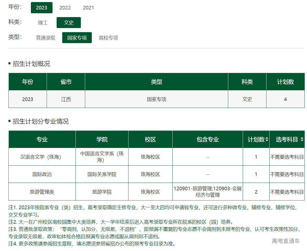Screen dimensions: 307x251
Task: Click the 国际关系学院 college cell
Action: click(102, 174)
